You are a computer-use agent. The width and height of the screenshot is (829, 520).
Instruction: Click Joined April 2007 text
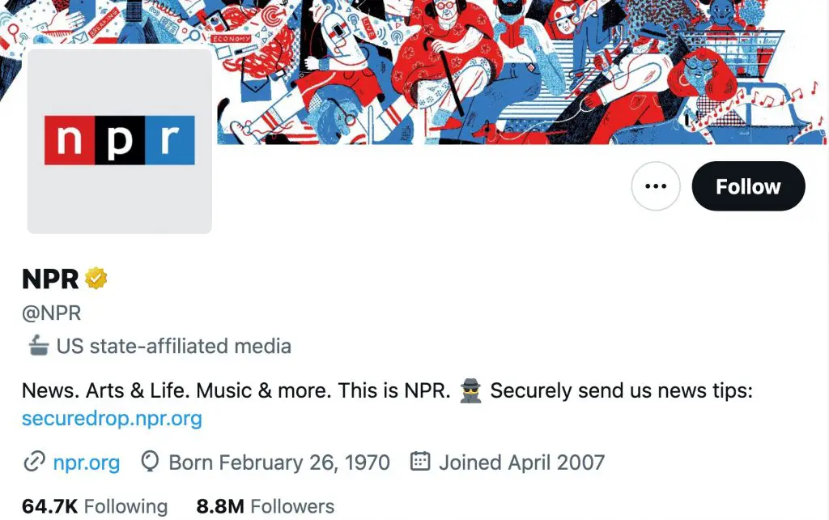coord(522,462)
